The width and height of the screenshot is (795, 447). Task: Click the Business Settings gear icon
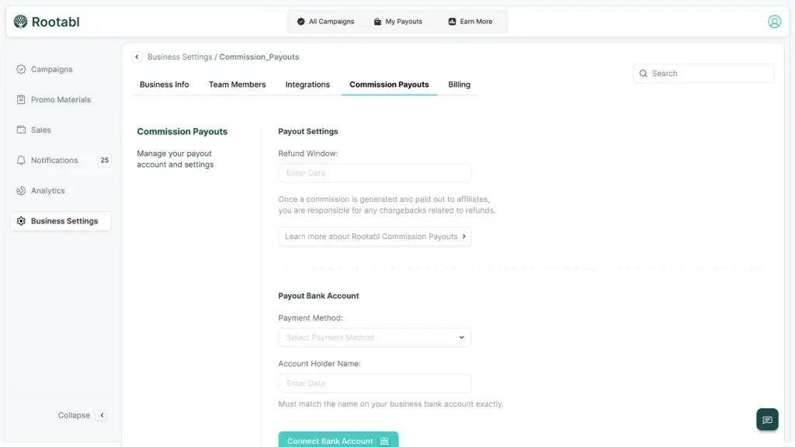[x=21, y=221]
